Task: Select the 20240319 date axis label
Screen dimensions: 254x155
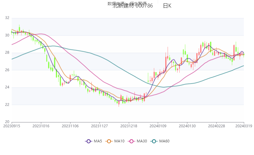Action: pyautogui.click(x=244, y=126)
